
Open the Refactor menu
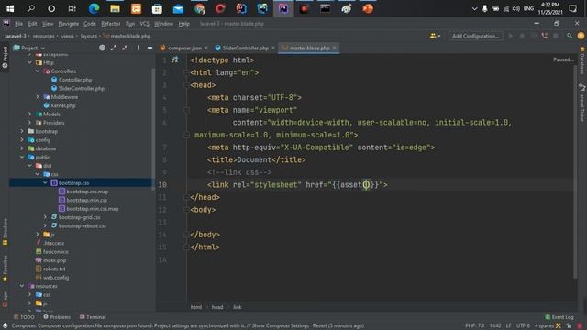tap(111, 24)
